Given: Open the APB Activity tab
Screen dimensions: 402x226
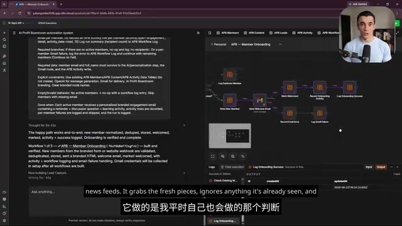Looking at the screenshot, I should click(303, 33).
